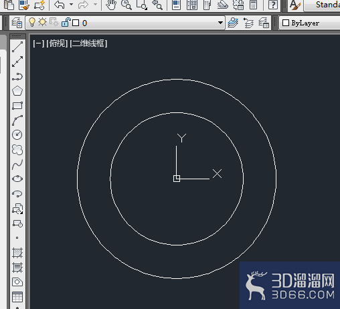Expand the Redo history dropdown arrow
This screenshot has height=309, width=340.
point(95,5)
